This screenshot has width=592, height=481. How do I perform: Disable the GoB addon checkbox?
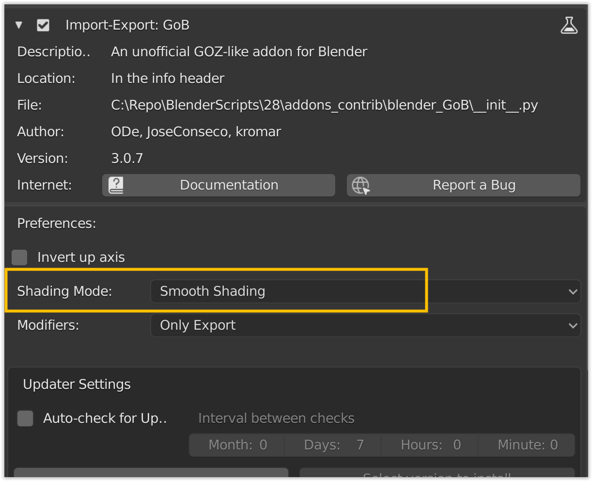pos(43,25)
